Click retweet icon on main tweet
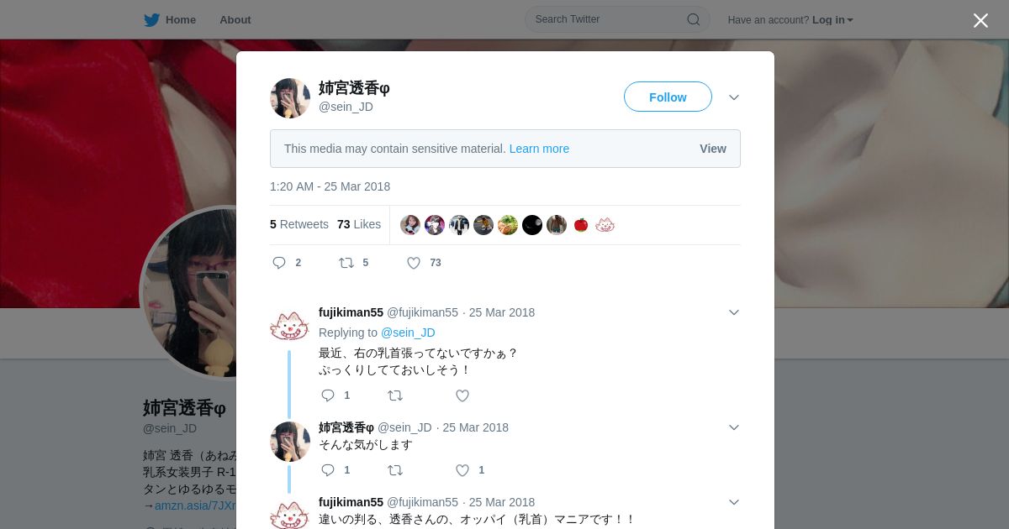This screenshot has width=1009, height=529. coord(346,263)
